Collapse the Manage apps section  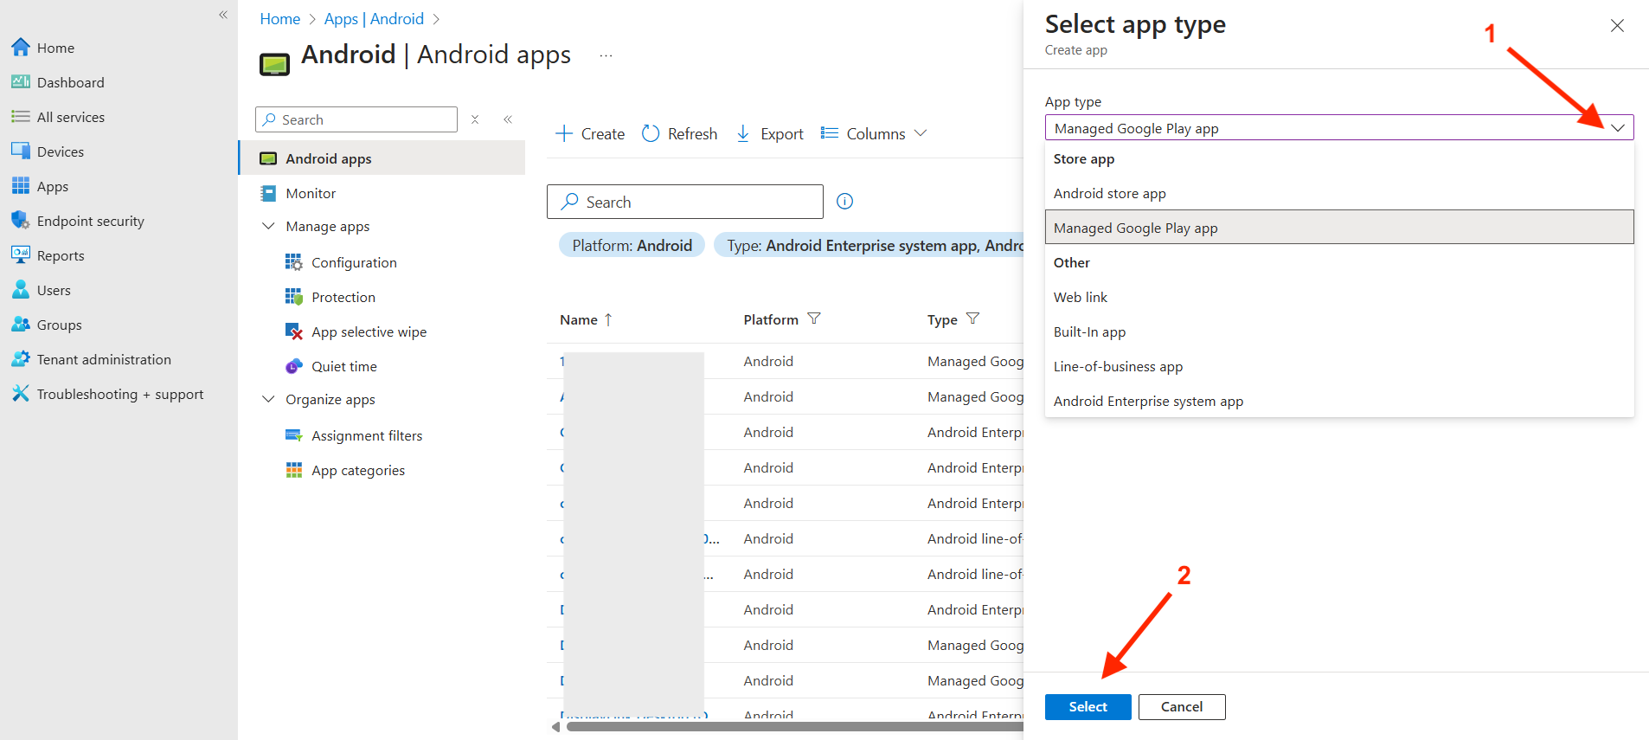(x=268, y=227)
